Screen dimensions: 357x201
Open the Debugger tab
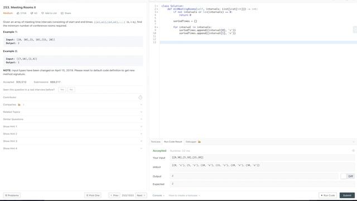coord(193,142)
